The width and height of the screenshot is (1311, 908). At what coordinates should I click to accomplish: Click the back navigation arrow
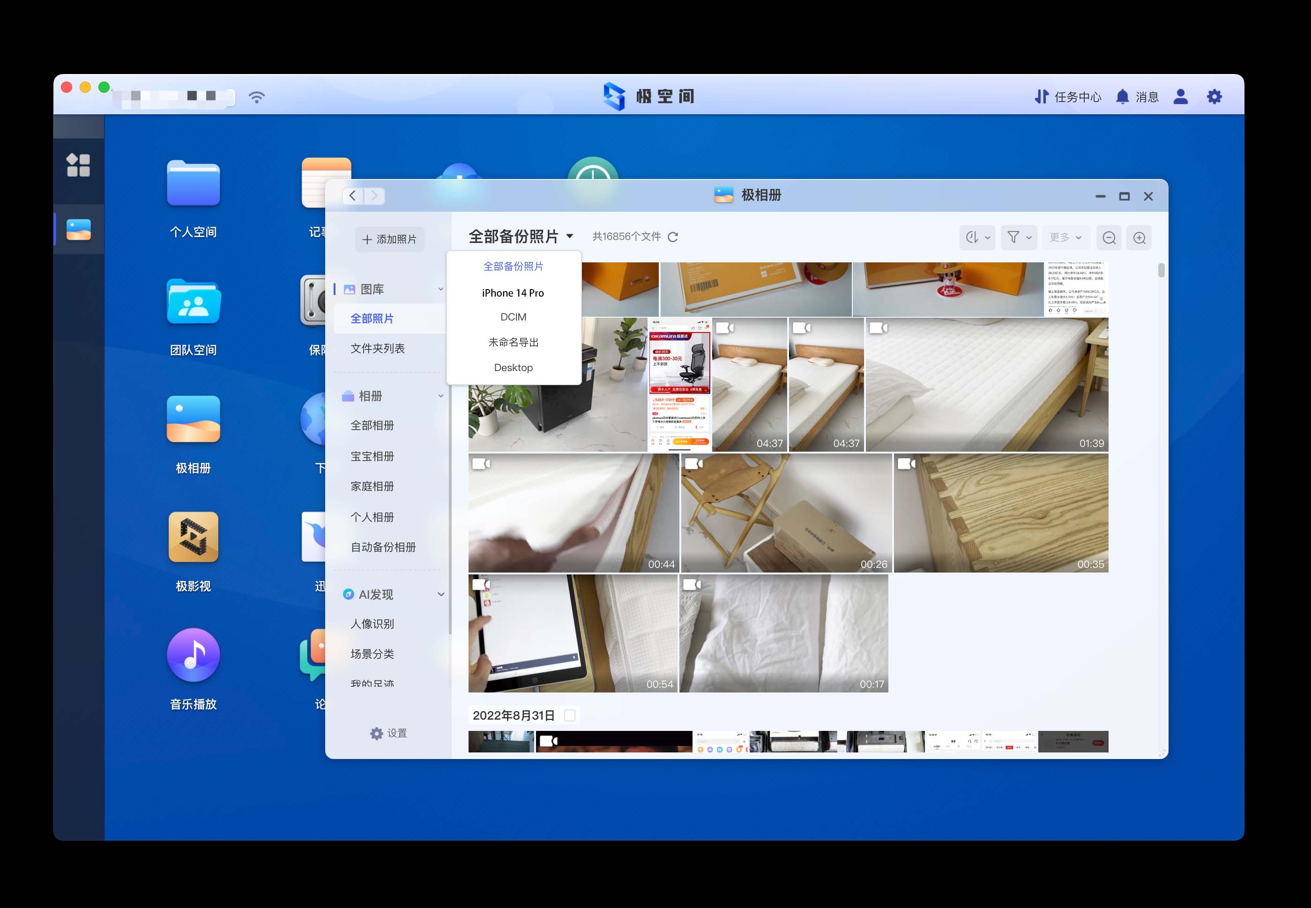(352, 196)
